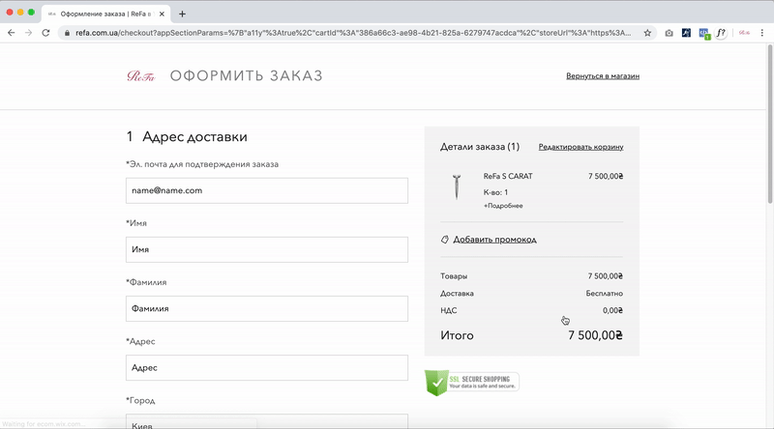Go back using the browser back arrow
This screenshot has width=774, height=429.
(12, 33)
